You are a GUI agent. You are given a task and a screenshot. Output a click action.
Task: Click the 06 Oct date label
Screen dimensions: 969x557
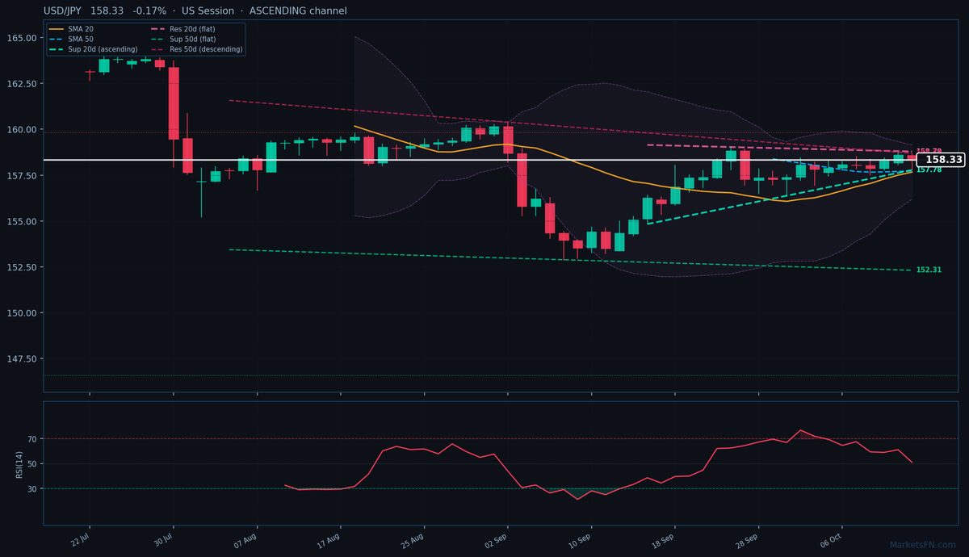click(x=831, y=540)
